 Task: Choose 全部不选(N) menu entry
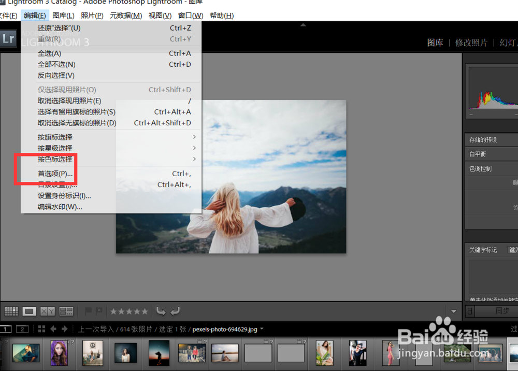point(111,64)
